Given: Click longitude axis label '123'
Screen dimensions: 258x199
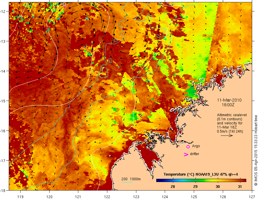Looking at the screenshot, I should [136, 197].
